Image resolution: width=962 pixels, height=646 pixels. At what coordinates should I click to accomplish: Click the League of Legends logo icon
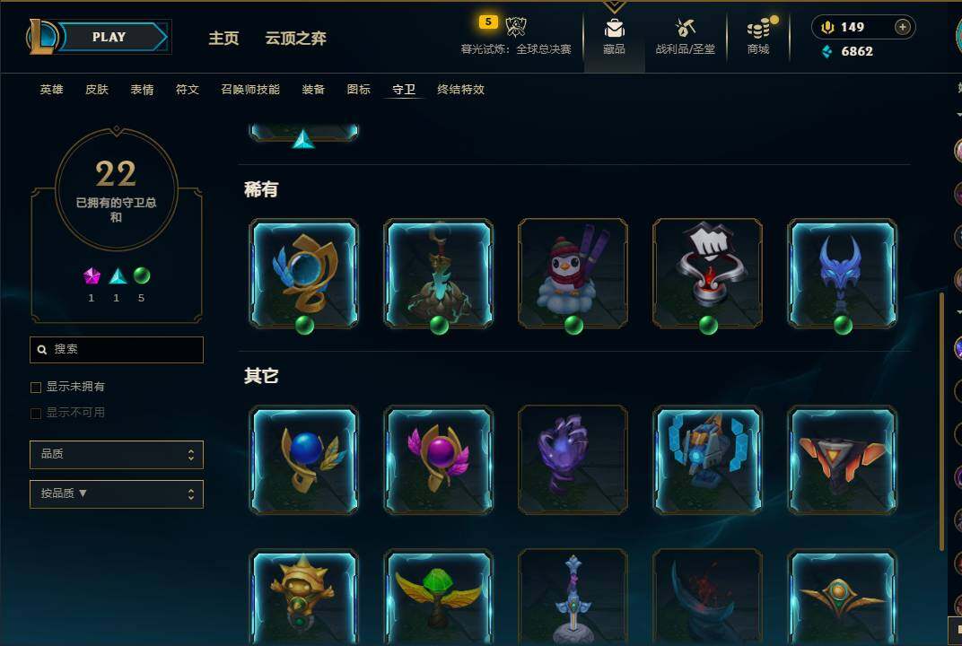click(x=41, y=36)
